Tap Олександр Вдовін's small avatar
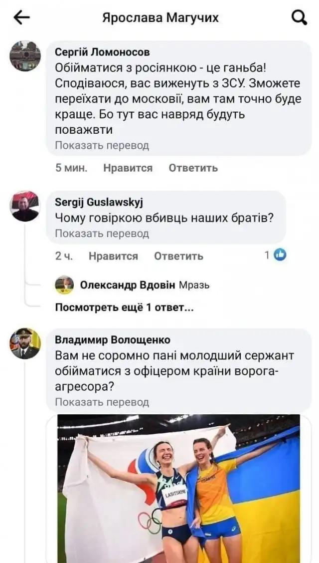Screen dimensions: 319x563 tap(64, 285)
